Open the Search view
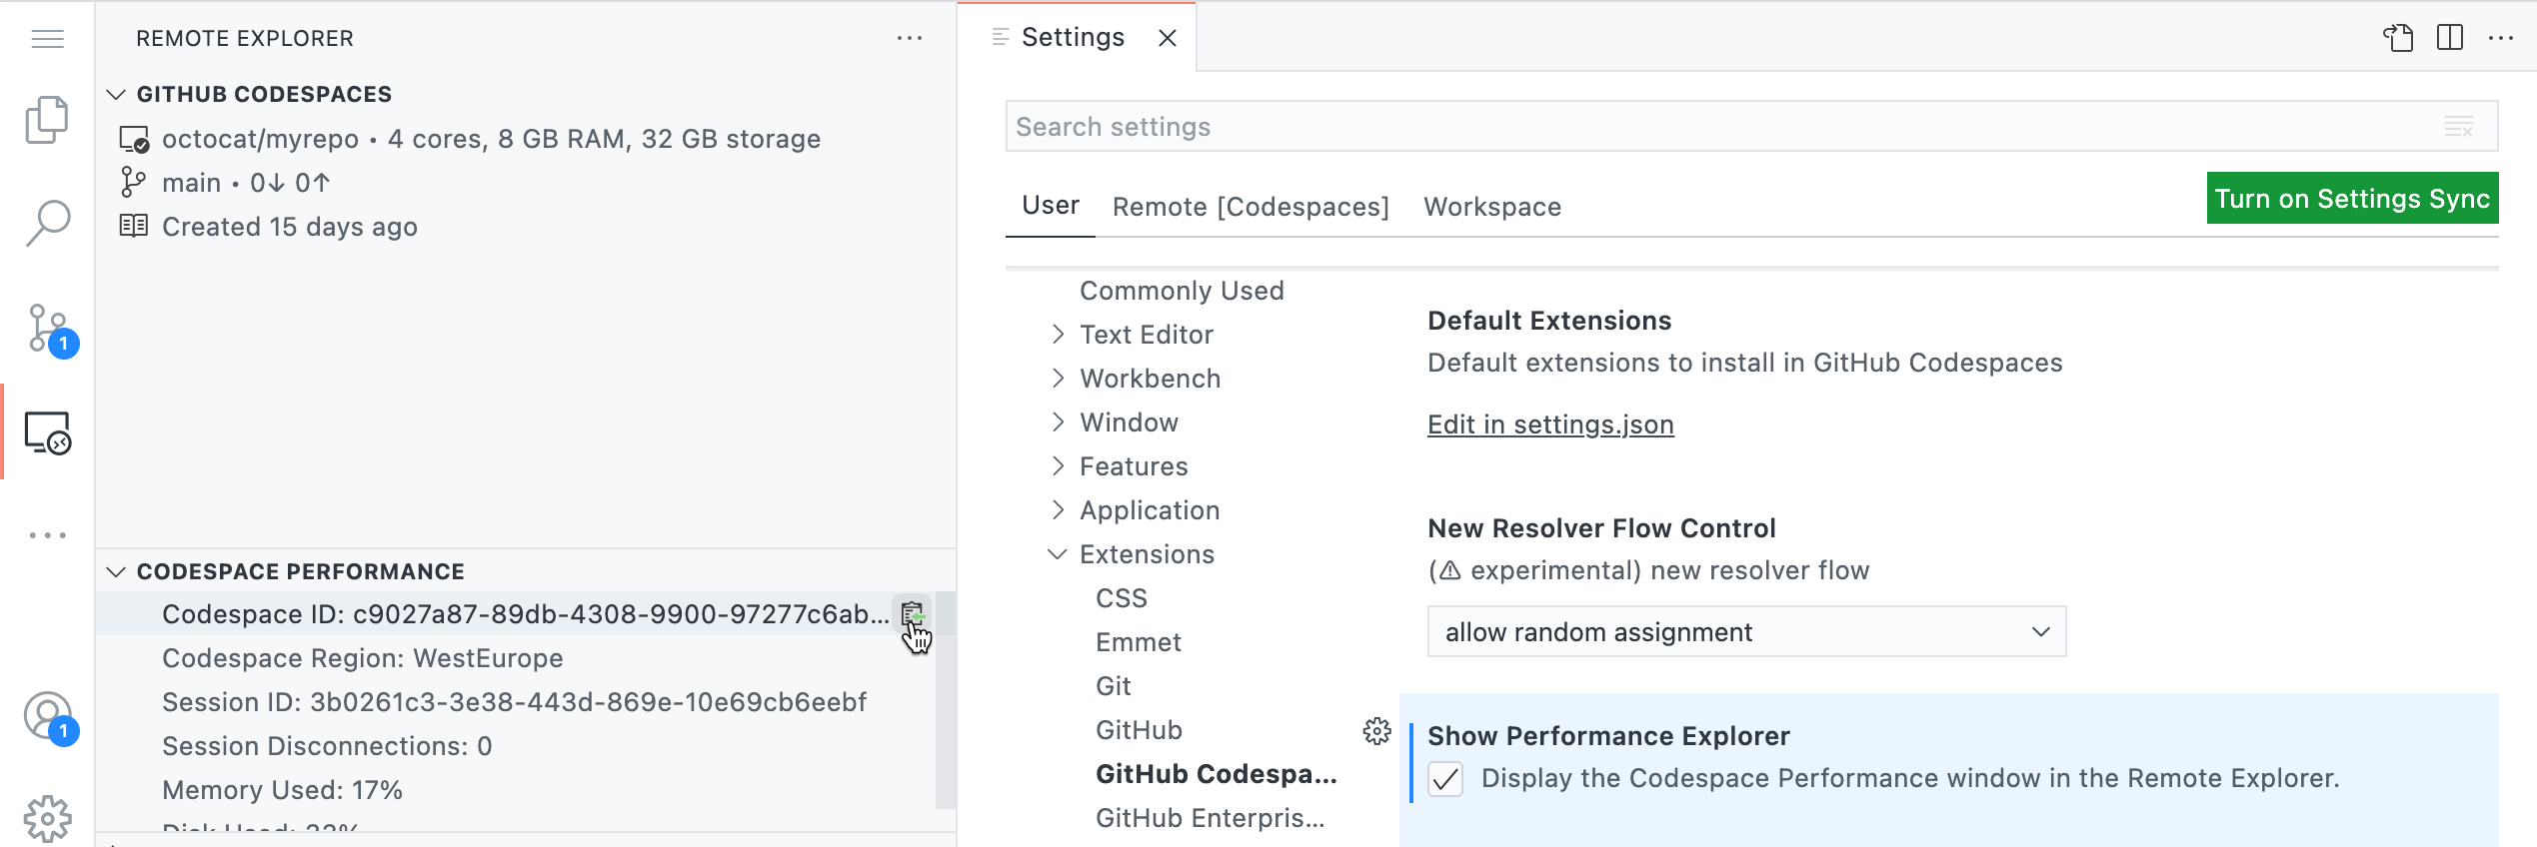Viewport: 2537px width, 847px height. (x=47, y=223)
